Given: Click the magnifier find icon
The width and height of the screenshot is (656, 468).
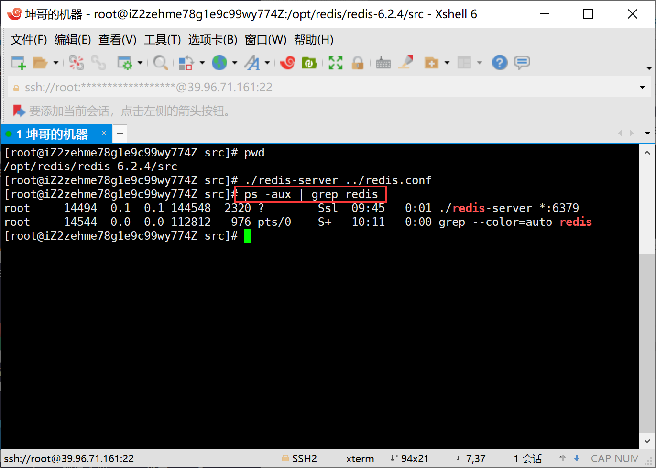Looking at the screenshot, I should [x=161, y=63].
